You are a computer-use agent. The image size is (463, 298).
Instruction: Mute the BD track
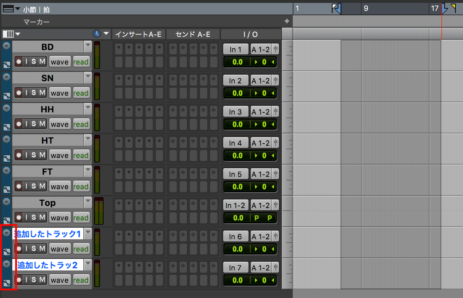[42, 62]
